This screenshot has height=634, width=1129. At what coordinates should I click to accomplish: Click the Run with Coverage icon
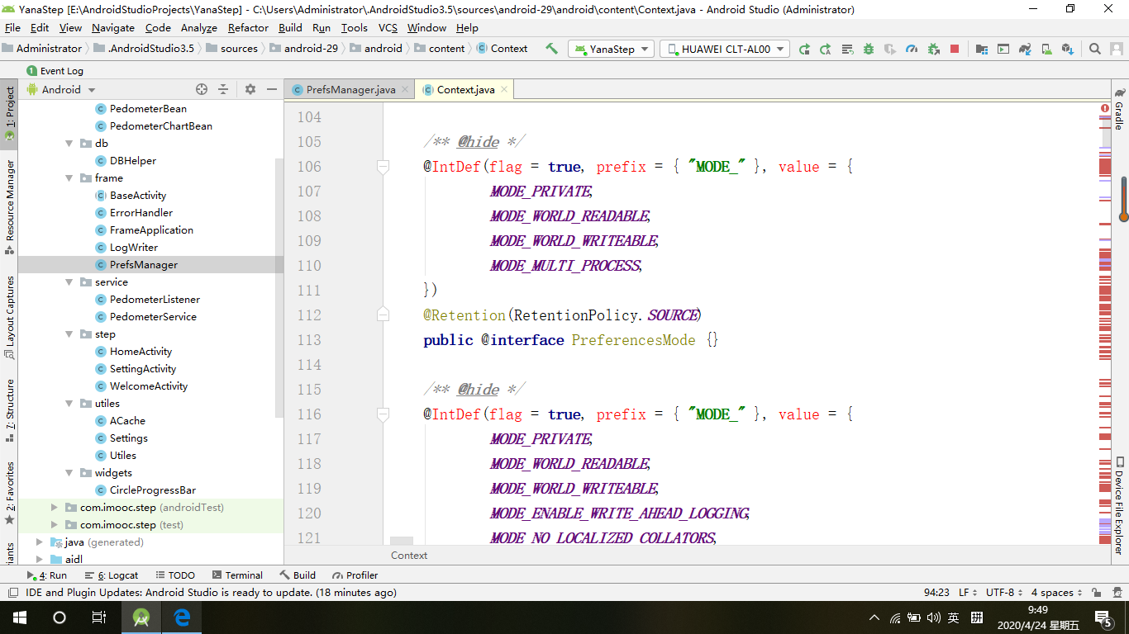(890, 49)
